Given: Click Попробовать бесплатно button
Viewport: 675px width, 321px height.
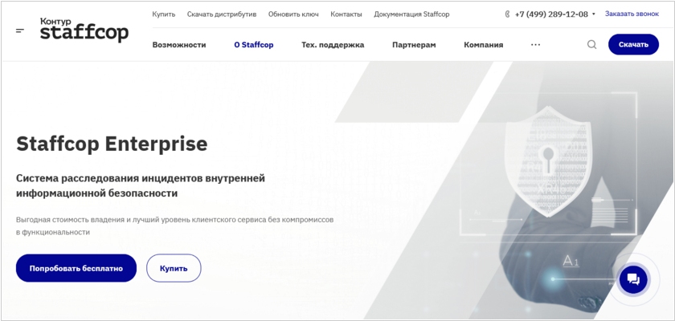Looking at the screenshot, I should [76, 268].
